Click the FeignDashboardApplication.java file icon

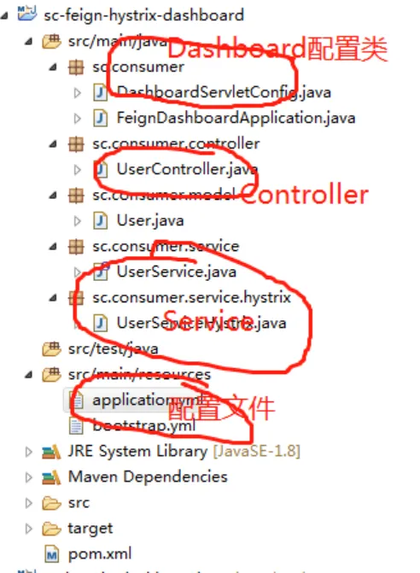point(101,119)
